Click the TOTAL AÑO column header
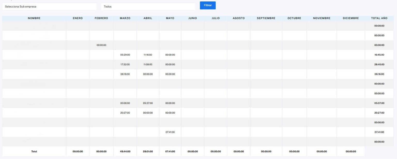Image resolution: width=397 pixels, height=159 pixels. 379,18
